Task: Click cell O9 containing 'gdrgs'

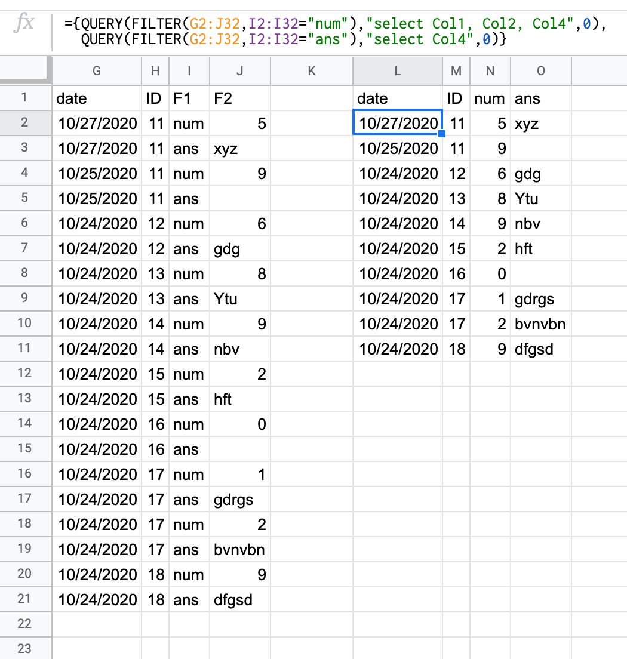Action: point(541,298)
